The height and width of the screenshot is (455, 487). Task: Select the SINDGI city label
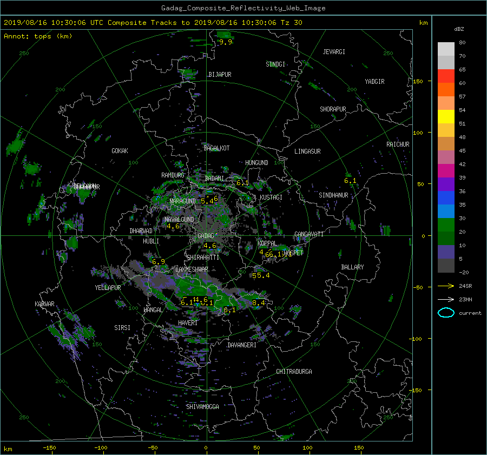pos(275,64)
